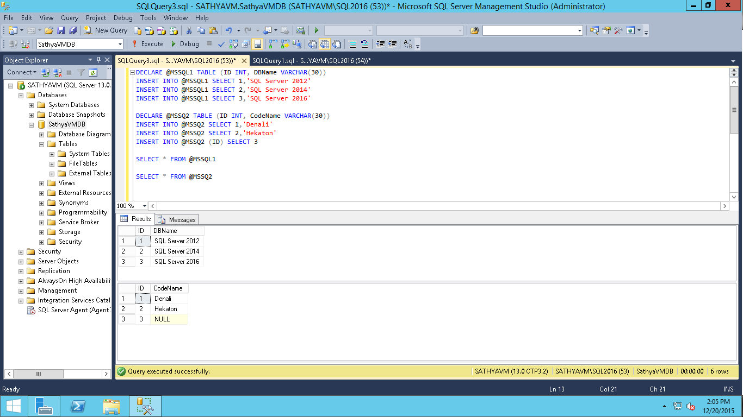
Task: Open the Toolbox wrench icon
Action: (x=618, y=30)
